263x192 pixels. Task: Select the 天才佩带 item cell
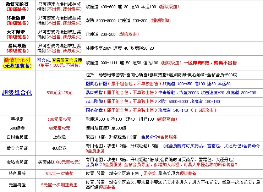point(17,34)
